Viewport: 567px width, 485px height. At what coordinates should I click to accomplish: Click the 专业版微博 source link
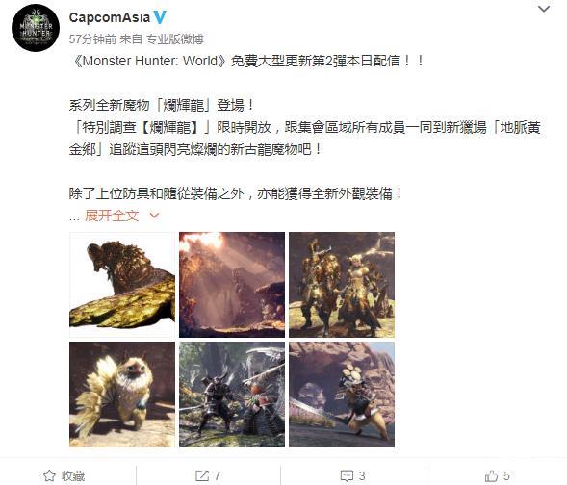(174, 39)
